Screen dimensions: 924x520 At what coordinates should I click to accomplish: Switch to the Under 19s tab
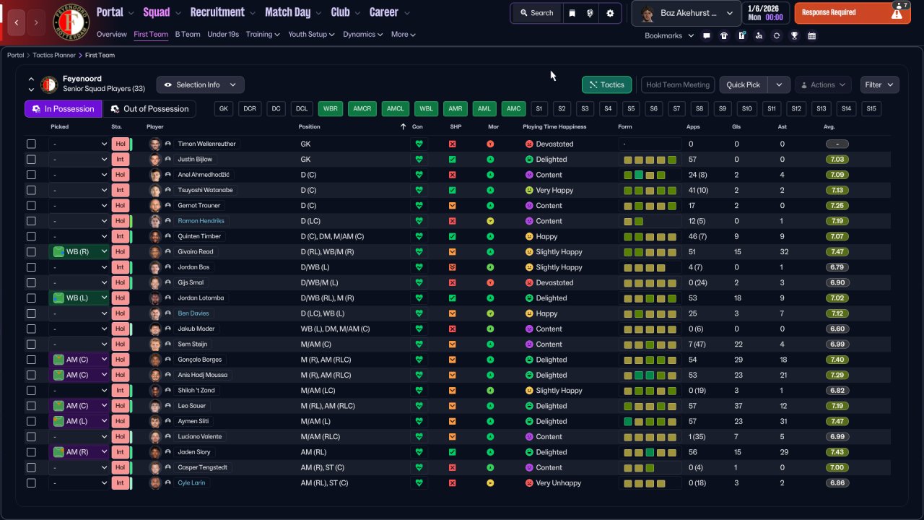[223, 34]
